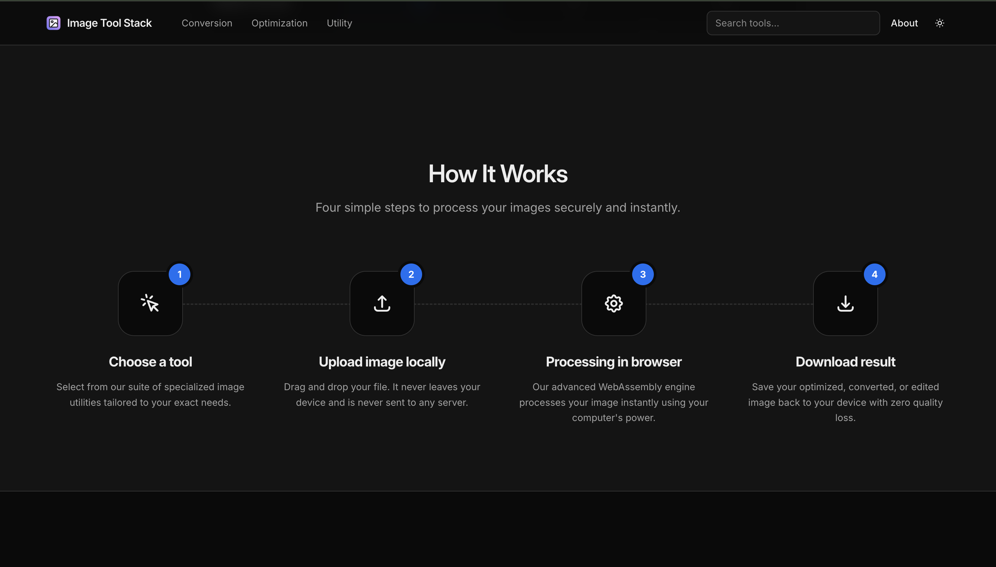
Task: Click the gear icon for Processing in browser
Action: [x=614, y=303]
